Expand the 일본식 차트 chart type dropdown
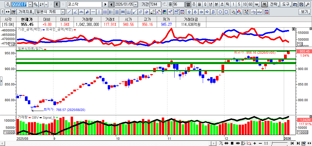Screen dimensions: 312x146 [x=62, y=12]
